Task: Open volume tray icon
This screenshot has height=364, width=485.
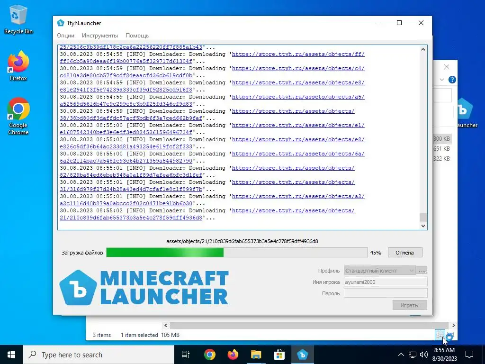Action: (424, 355)
